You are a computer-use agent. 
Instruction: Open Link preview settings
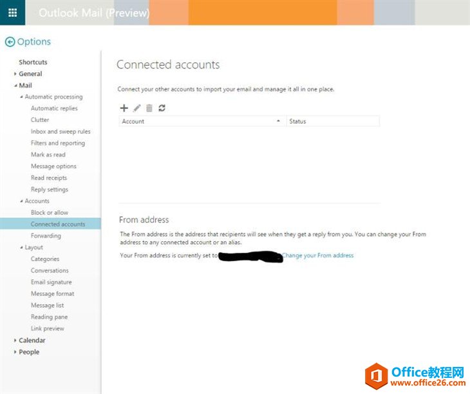48,328
